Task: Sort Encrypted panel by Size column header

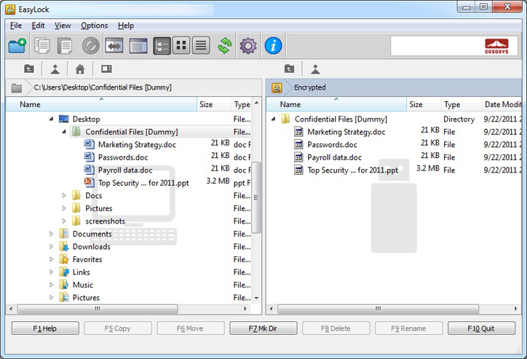Action: pos(424,104)
